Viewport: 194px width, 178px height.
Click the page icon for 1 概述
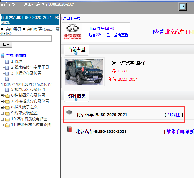pos(7,62)
